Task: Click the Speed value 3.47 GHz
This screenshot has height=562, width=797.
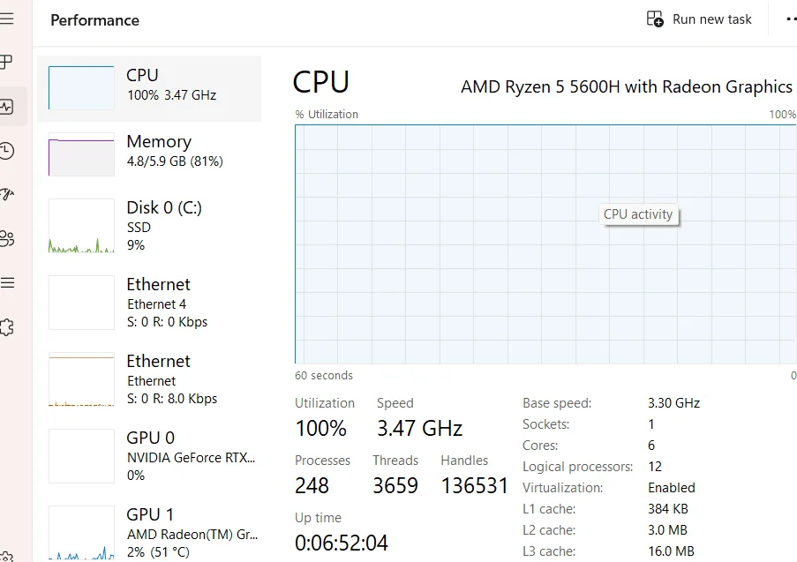Action: [x=419, y=429]
